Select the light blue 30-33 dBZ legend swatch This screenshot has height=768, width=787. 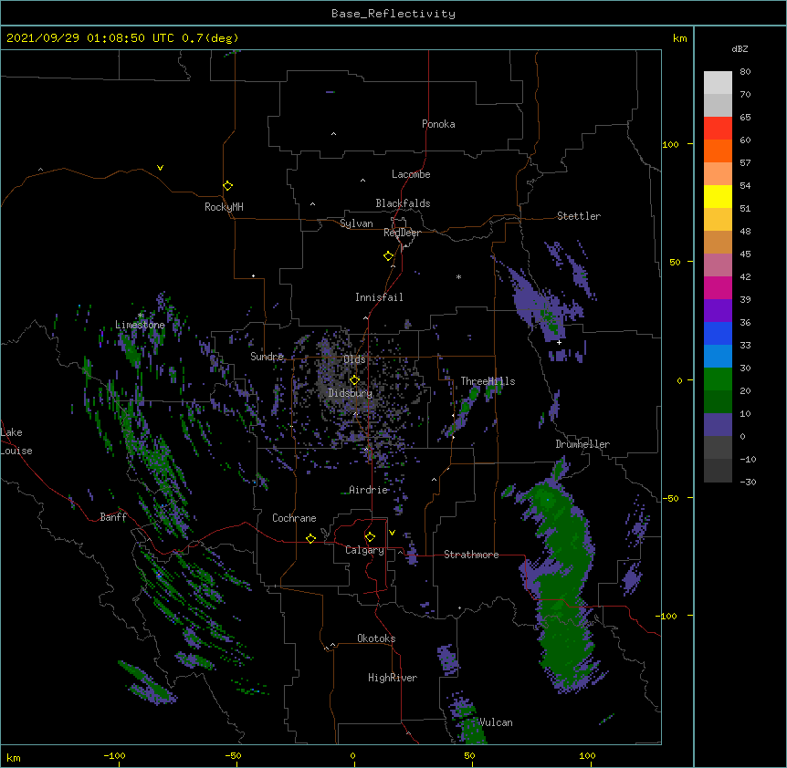[718, 356]
